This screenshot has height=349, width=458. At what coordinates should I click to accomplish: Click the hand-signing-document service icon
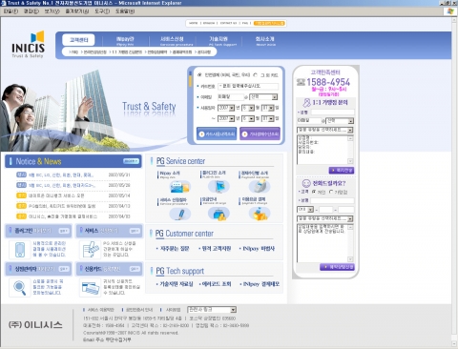click(x=90, y=250)
